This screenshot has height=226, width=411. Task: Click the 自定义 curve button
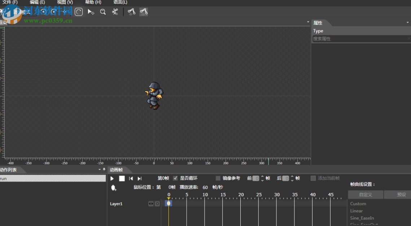(365, 195)
